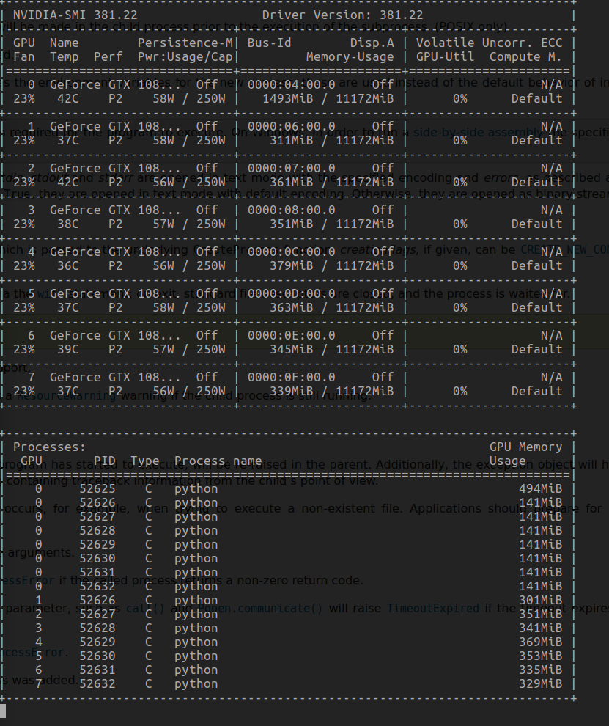Select the Pwr:Usage/Cap header
Viewport: 609px width, 726px height.
(x=185, y=57)
